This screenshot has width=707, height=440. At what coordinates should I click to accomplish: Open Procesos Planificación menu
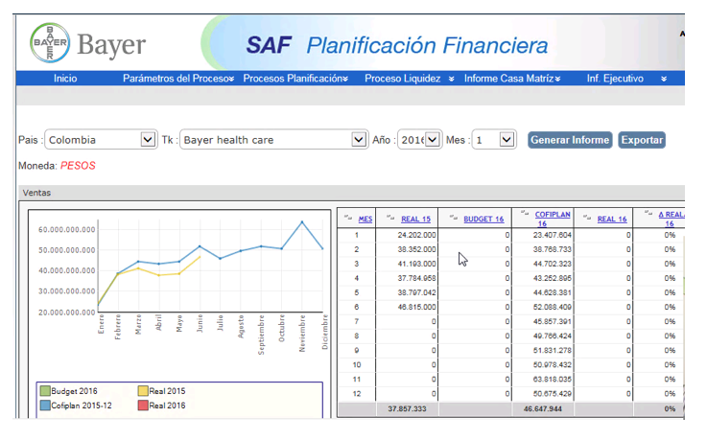click(x=294, y=79)
